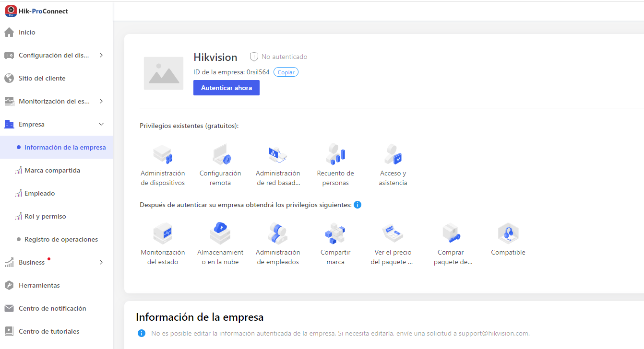Image resolution: width=644 pixels, height=349 pixels.
Task: Open Marca compartida submenu item
Action: tap(57, 170)
